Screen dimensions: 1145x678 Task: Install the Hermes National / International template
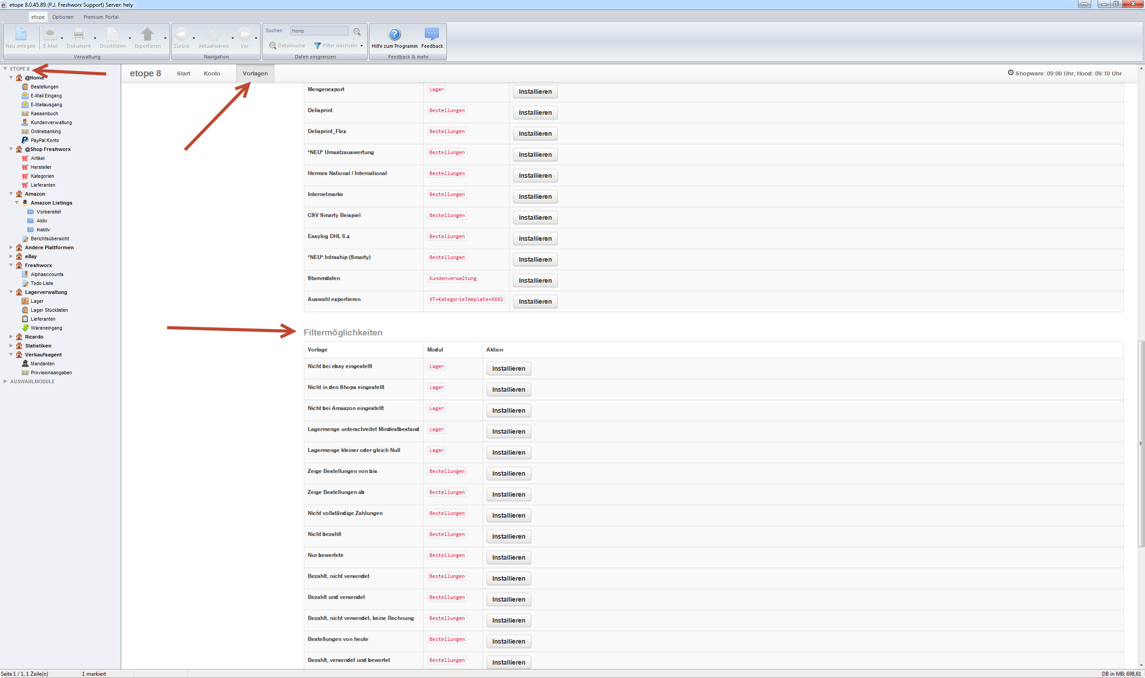pos(535,176)
